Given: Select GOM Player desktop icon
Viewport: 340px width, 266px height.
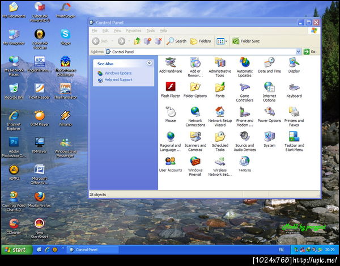Looking at the screenshot, I should [40, 118].
